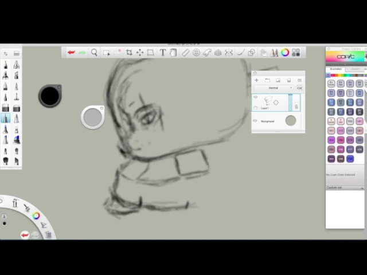Collapse the Custom set expander arrow
367x275 pixels.
coord(362,188)
